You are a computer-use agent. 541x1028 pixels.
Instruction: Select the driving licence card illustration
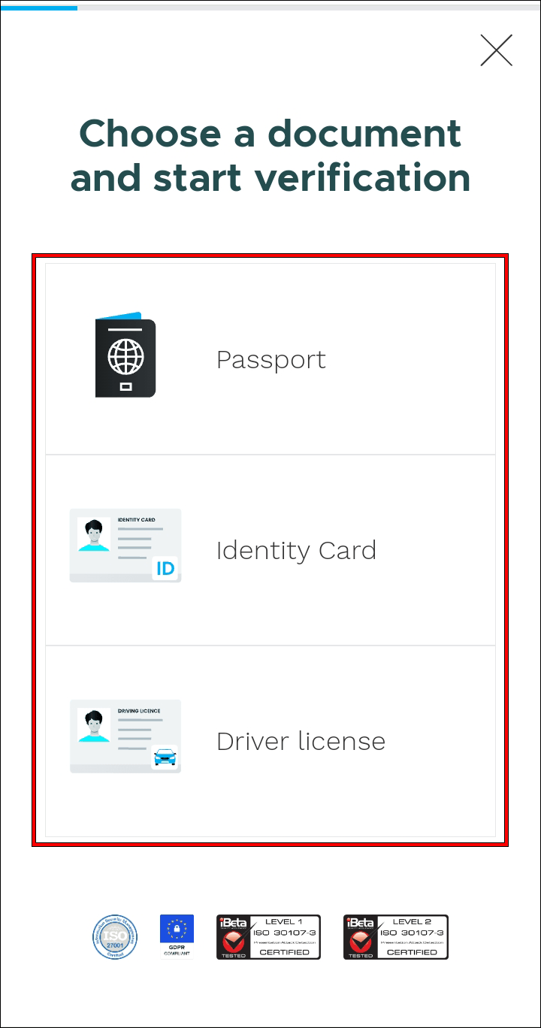pyautogui.click(x=125, y=736)
